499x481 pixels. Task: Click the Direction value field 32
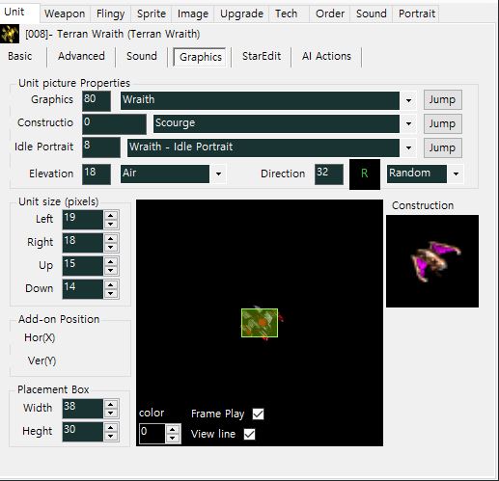tap(329, 174)
